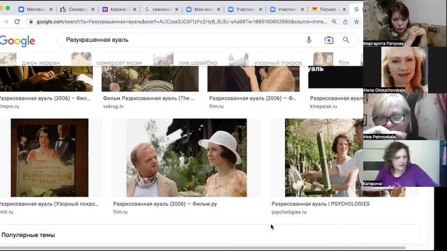Bookmark the page with the star icon
447x251 pixels.
(x=356, y=22)
